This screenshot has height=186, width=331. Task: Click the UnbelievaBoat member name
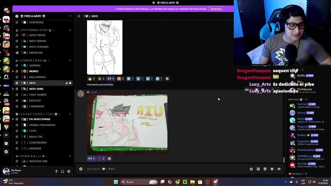306,150
